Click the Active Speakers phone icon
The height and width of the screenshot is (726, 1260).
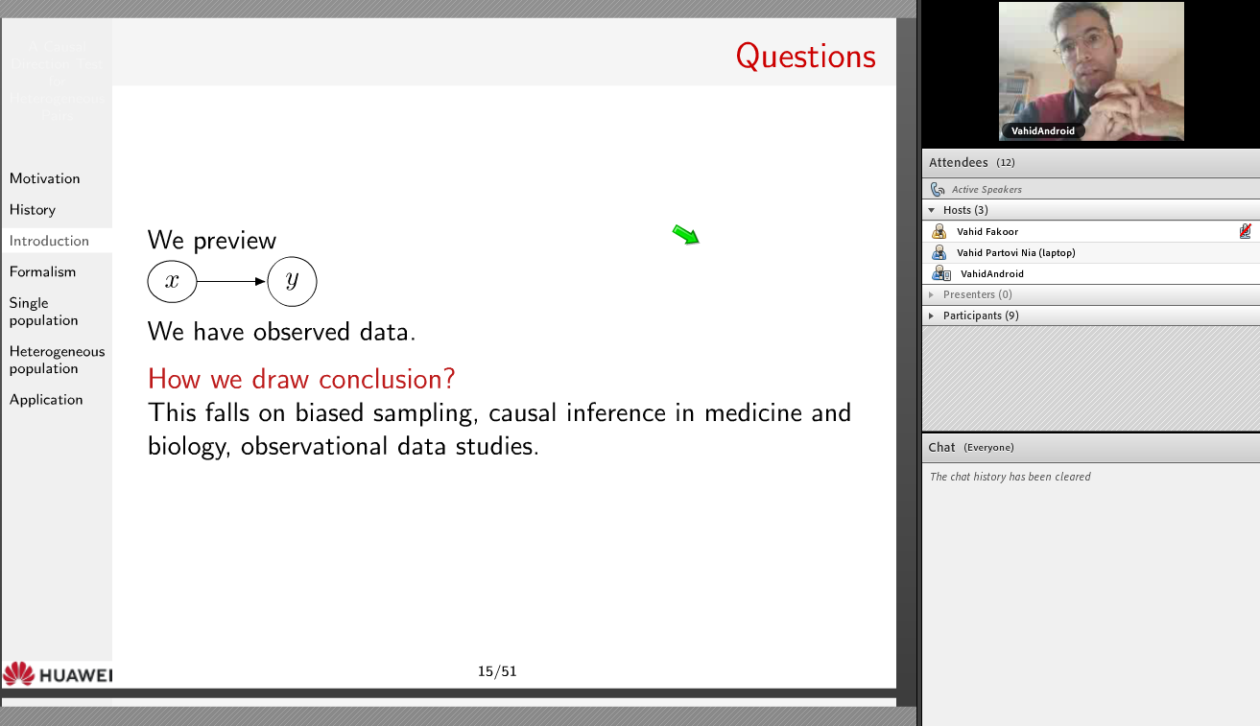pyautogui.click(x=938, y=190)
